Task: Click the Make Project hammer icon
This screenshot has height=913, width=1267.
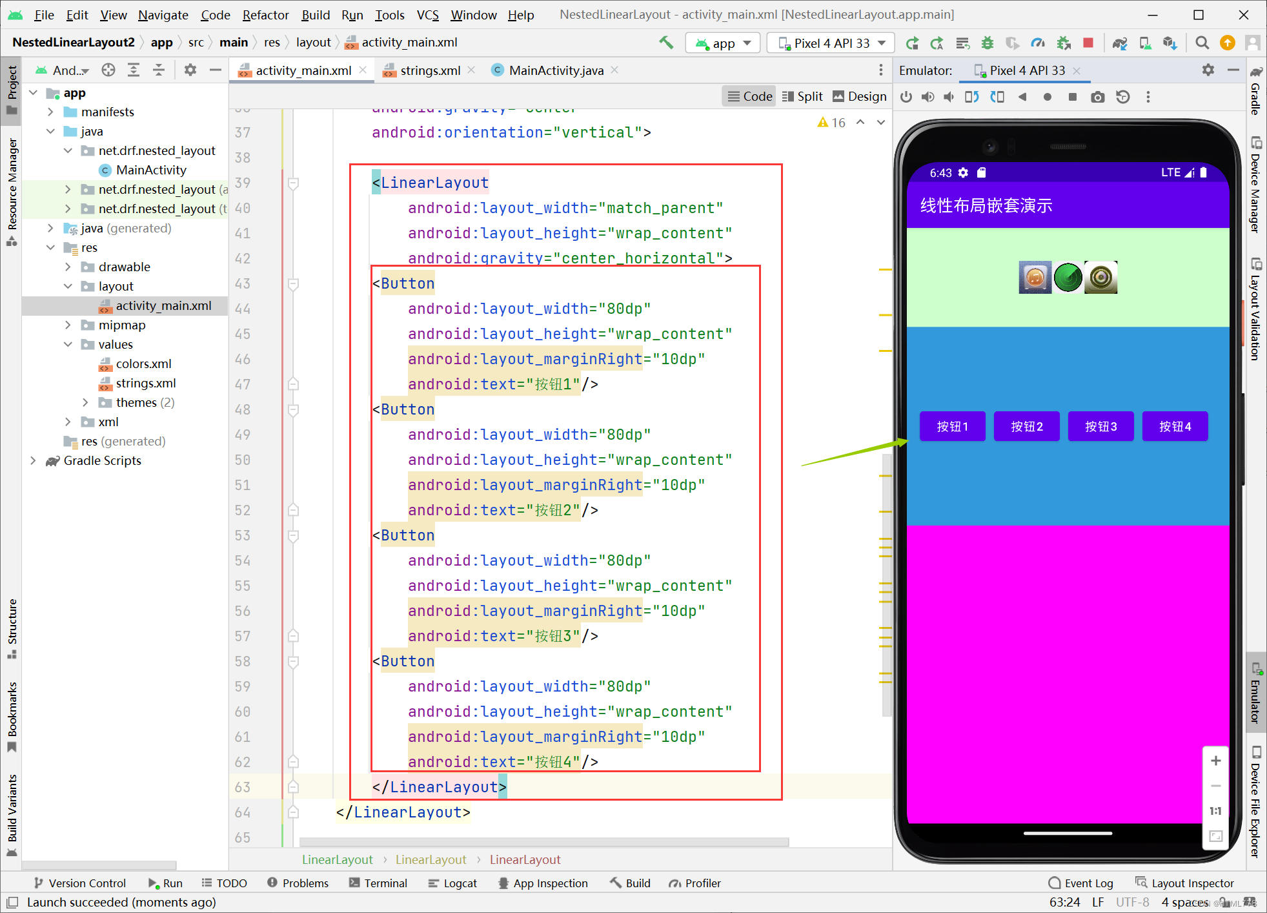Action: click(666, 43)
